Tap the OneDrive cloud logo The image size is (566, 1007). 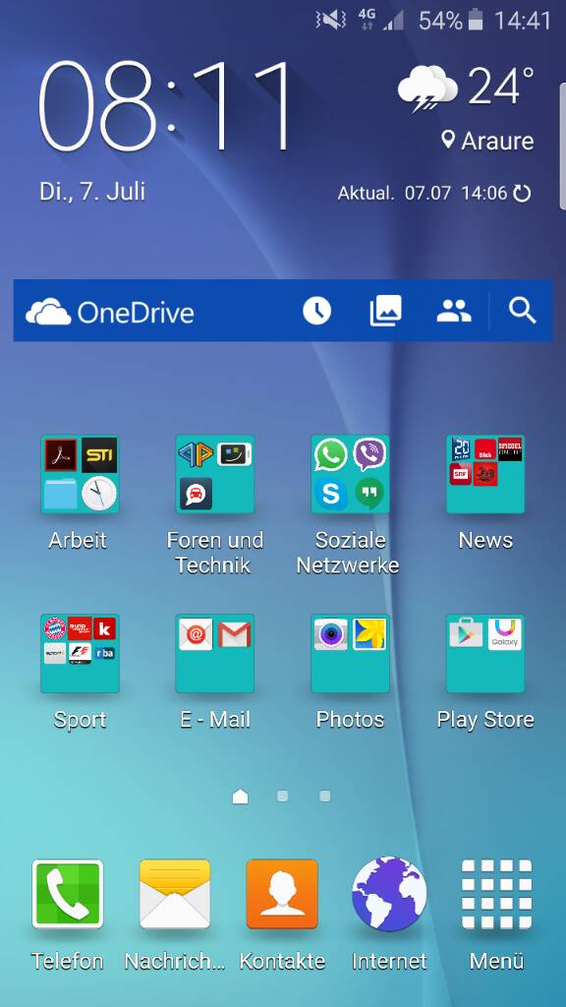[x=48, y=312]
